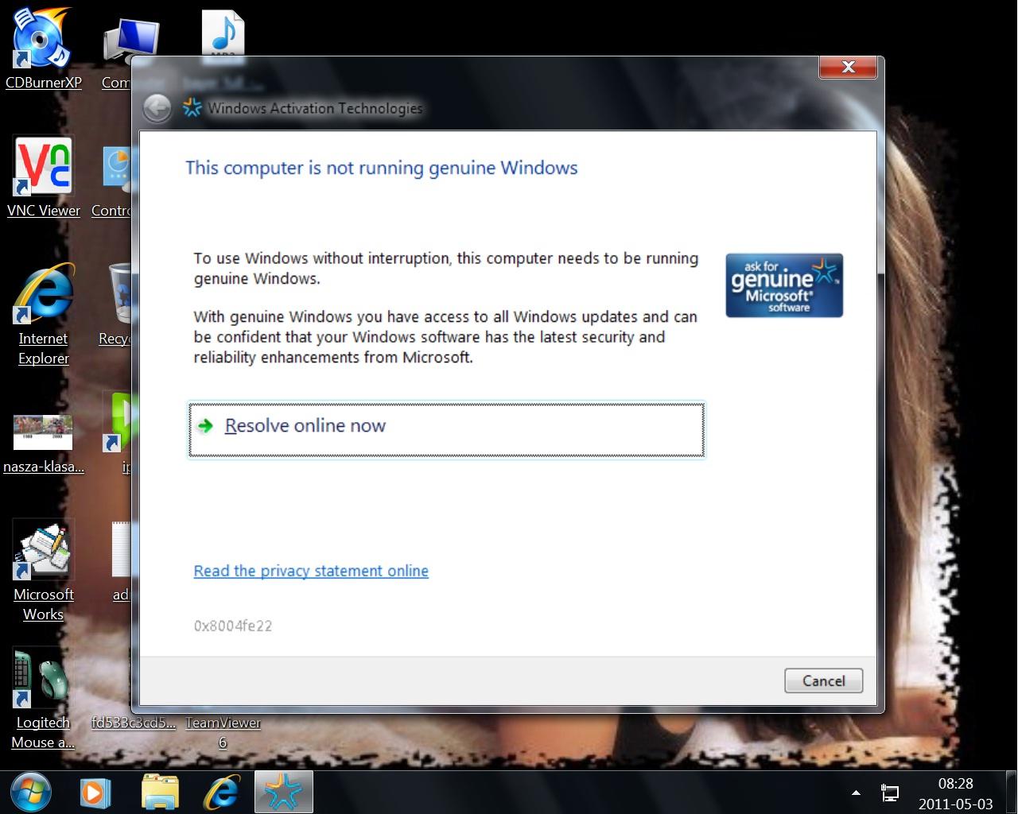Open VNC Viewer desktop shortcut
1018x814 pixels.
pos(43,177)
